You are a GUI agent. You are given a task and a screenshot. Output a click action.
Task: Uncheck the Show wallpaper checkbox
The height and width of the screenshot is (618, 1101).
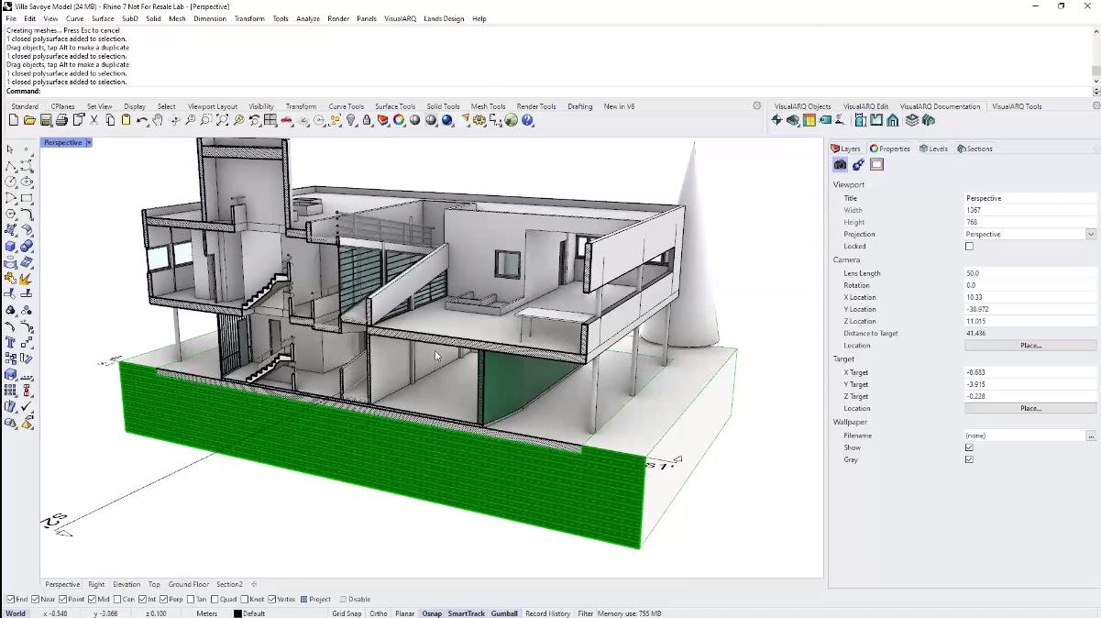[969, 447]
